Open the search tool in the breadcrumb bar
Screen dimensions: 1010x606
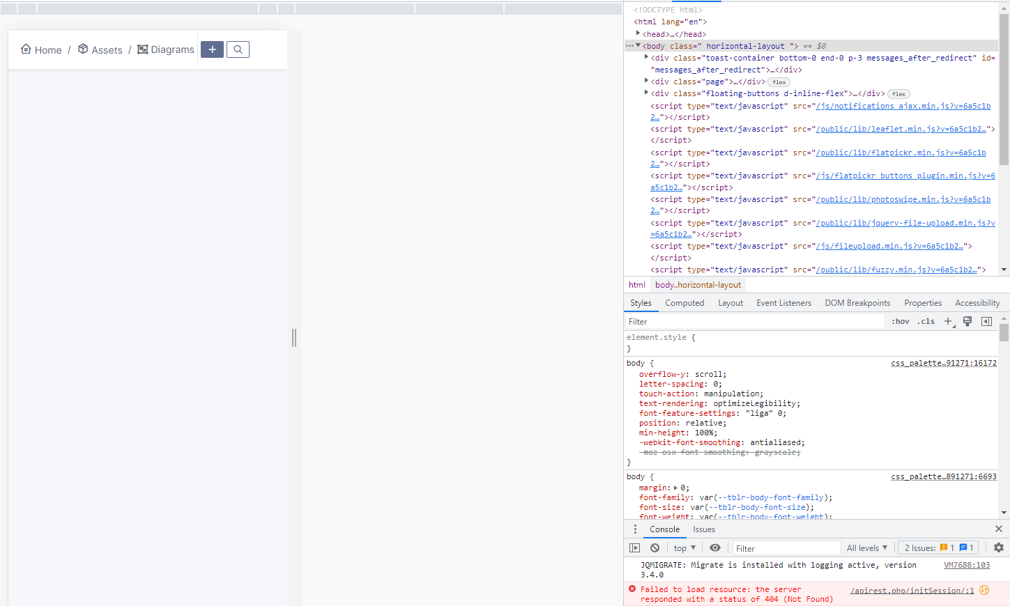point(237,49)
